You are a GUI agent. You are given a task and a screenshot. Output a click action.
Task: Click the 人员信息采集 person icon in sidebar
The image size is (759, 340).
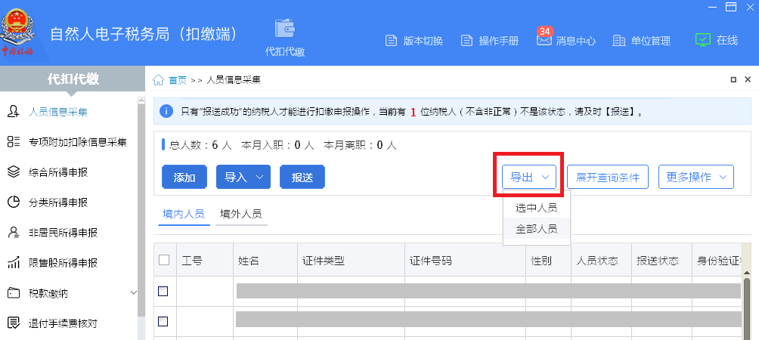(x=13, y=113)
